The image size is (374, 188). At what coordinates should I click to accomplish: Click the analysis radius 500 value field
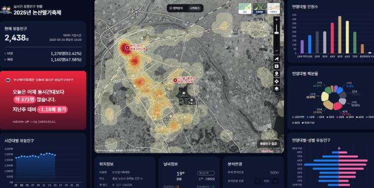[266, 181]
